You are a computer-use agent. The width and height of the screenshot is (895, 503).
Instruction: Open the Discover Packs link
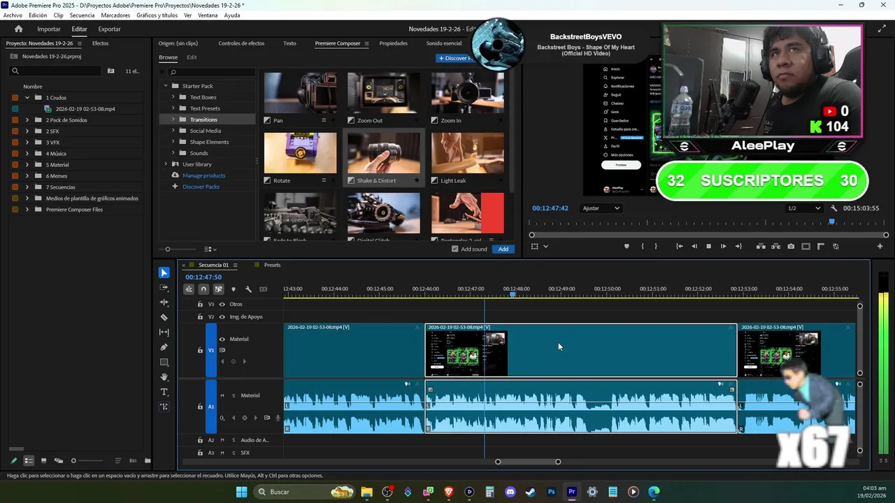click(201, 187)
